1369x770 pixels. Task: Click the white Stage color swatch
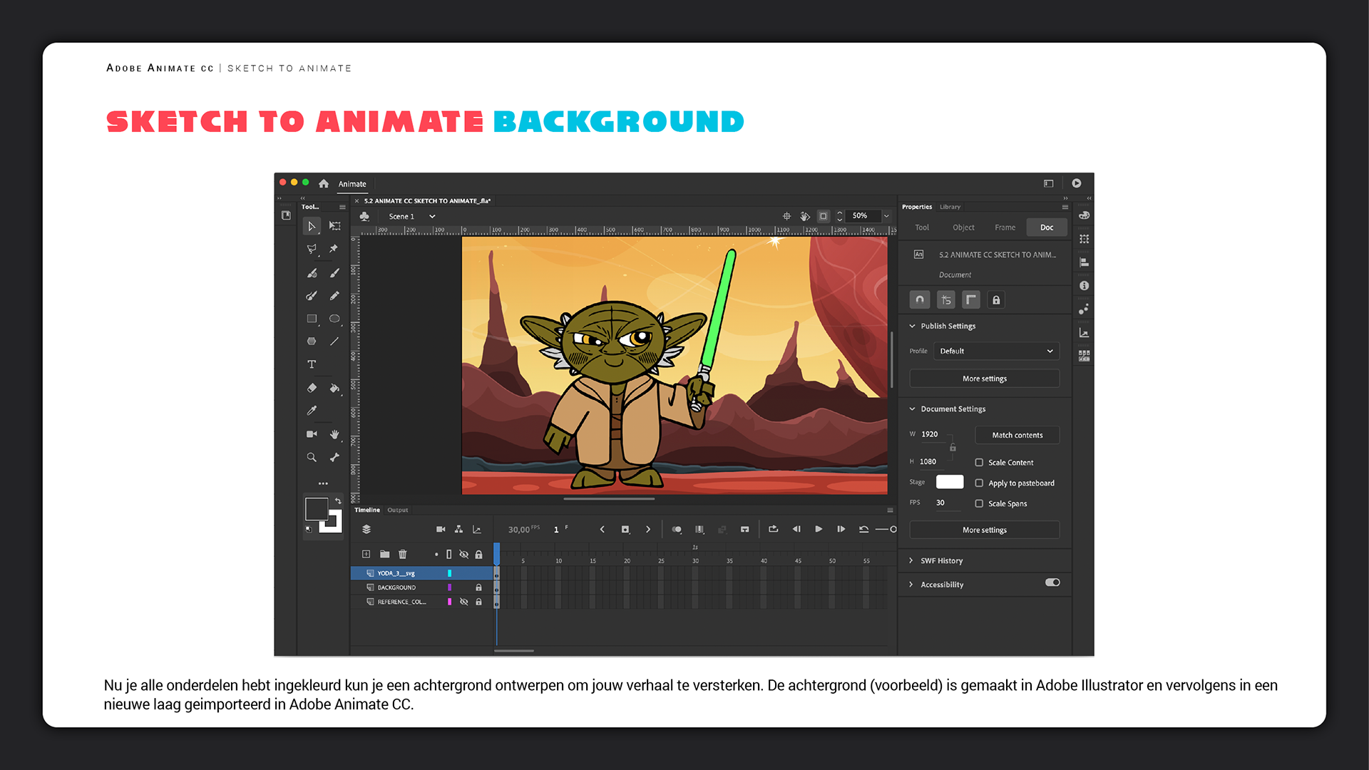[949, 482]
